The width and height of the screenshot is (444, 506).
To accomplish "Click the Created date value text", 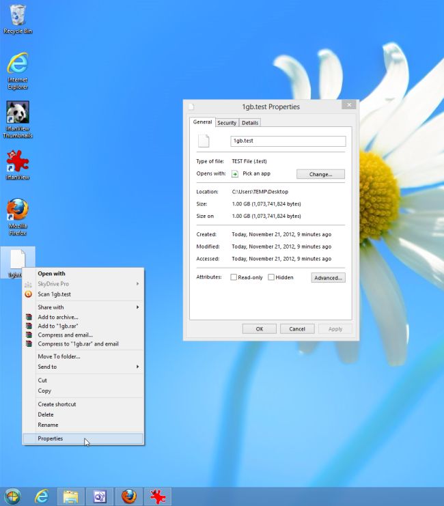I will 281,234.
